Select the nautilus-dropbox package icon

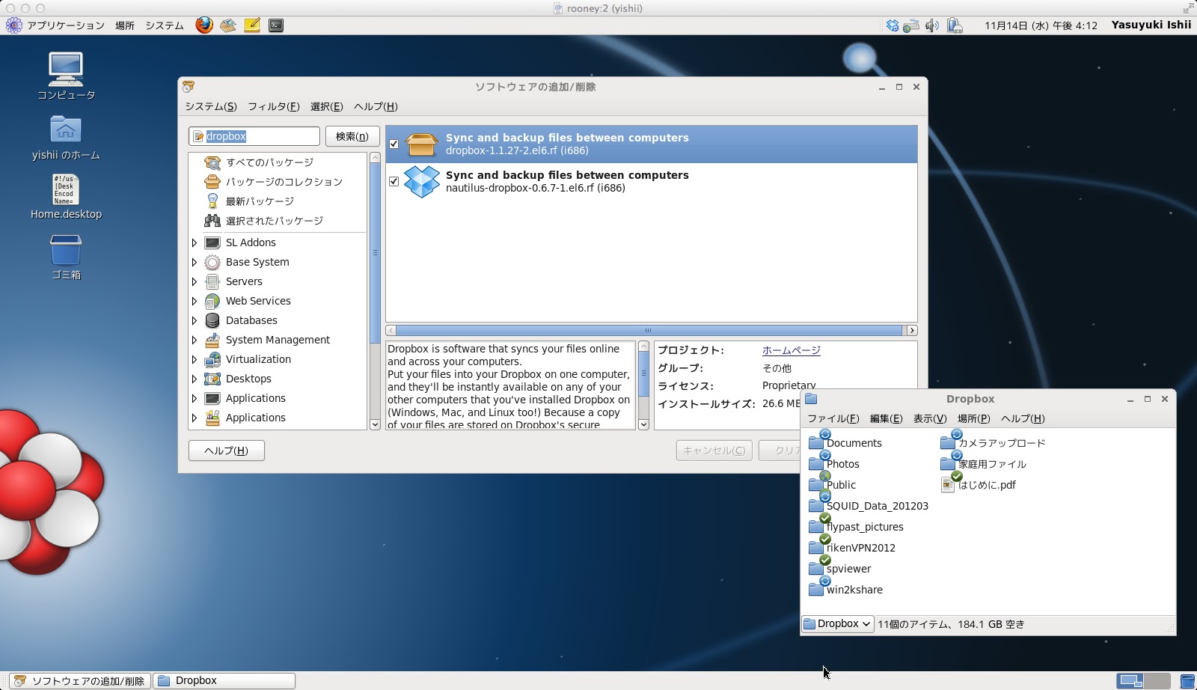(421, 181)
